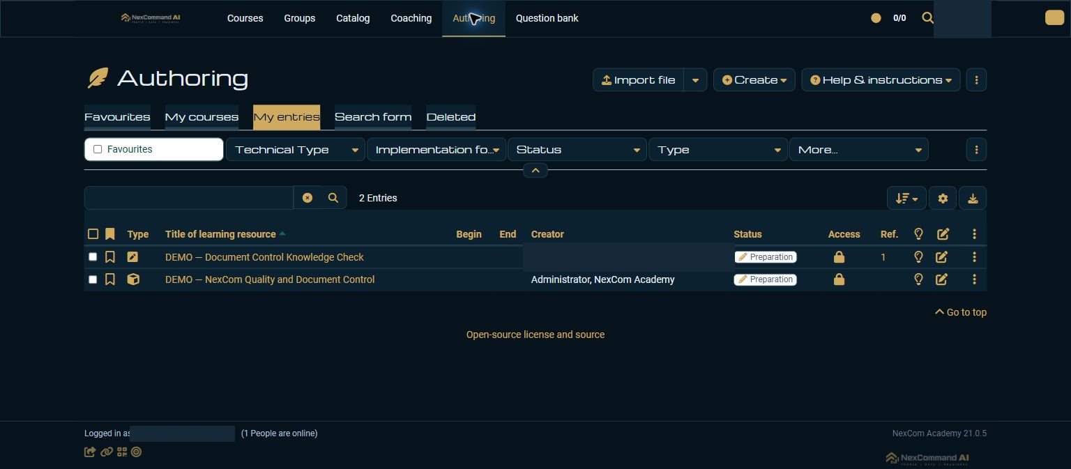Switch to the Favourites tab
Screen dimensions: 1071x469
[117, 117]
